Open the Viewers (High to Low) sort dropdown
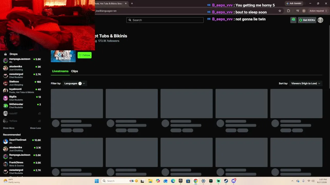The width and height of the screenshot is (330, 185). [306, 84]
